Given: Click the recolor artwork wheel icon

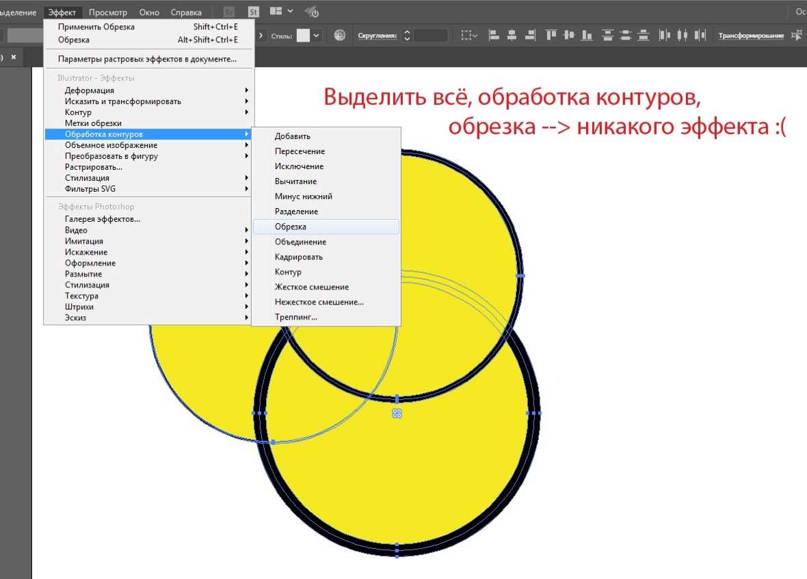Looking at the screenshot, I should pos(340,35).
